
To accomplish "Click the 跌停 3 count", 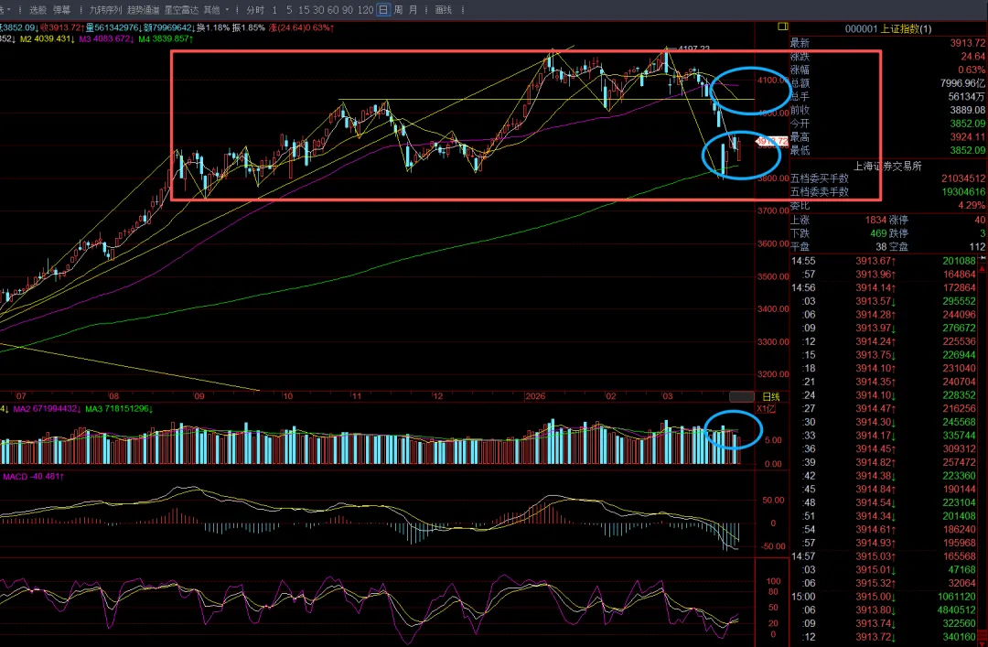I will 983,233.
